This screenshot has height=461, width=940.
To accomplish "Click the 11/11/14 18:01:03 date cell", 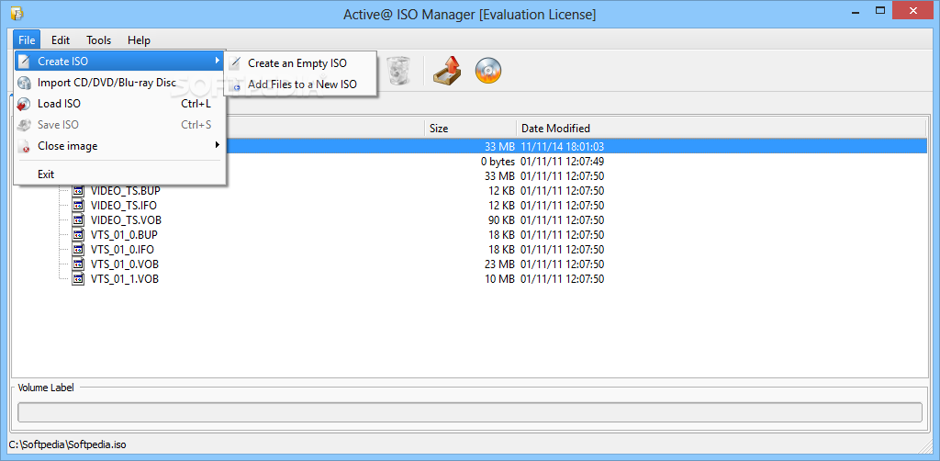I will [563, 146].
